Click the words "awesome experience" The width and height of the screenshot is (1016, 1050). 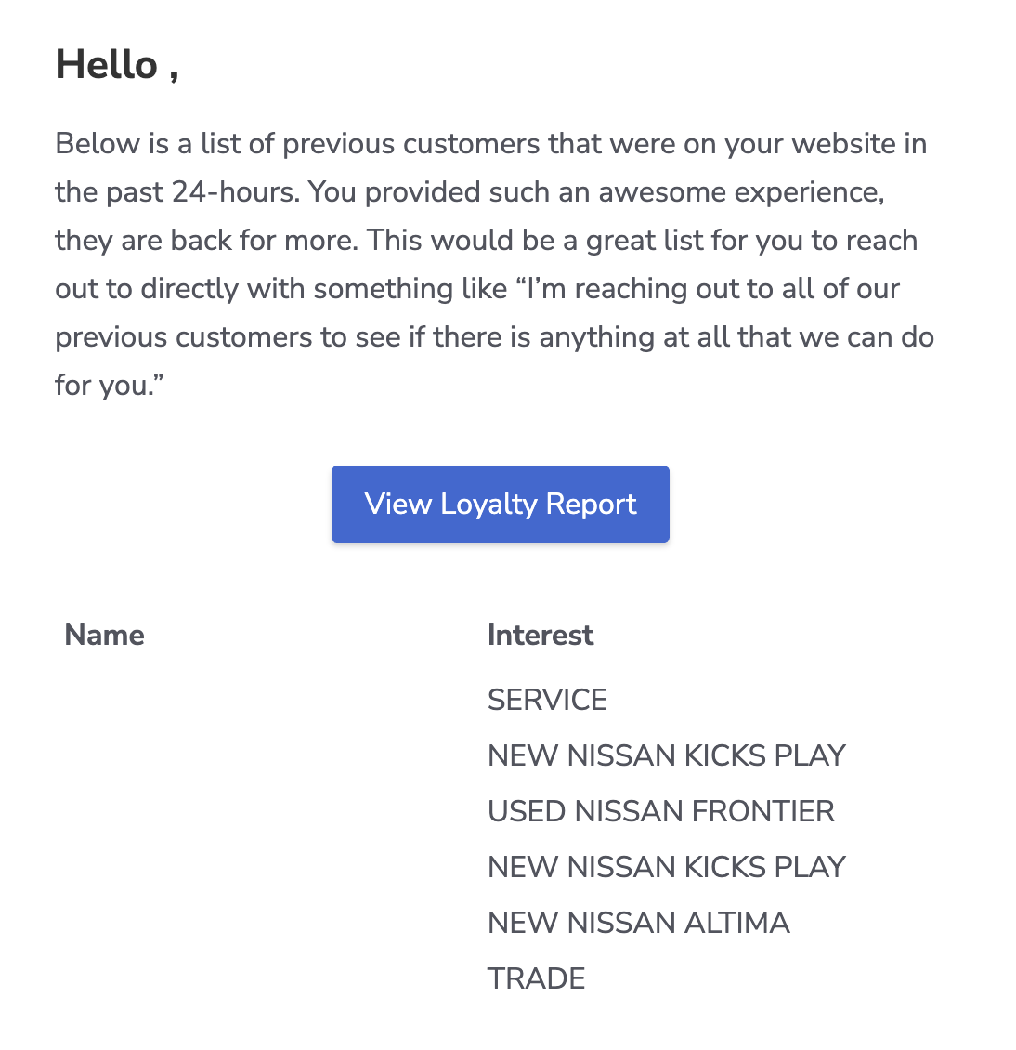(740, 192)
